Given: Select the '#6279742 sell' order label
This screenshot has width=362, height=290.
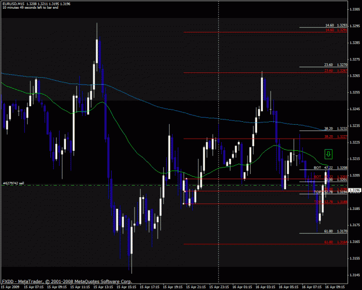Looking at the screenshot, I should 13,183.
